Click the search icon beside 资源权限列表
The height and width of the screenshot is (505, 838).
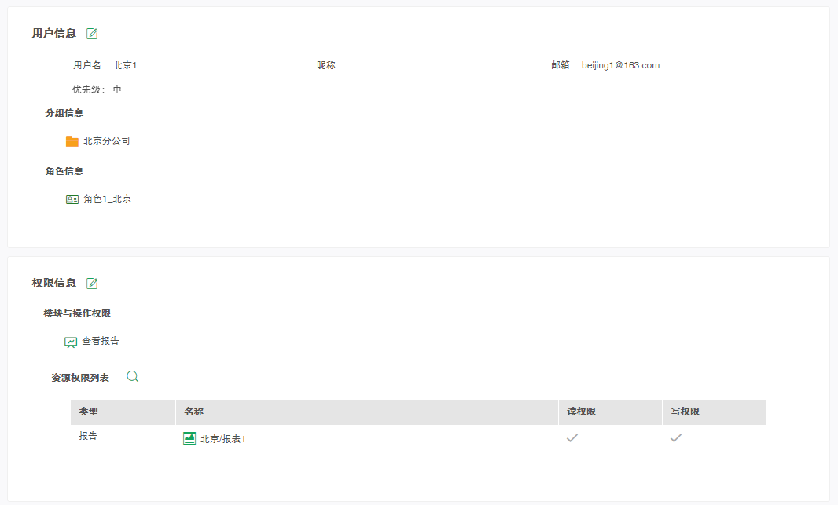click(133, 377)
